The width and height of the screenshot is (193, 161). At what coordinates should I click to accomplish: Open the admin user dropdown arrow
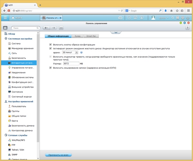pyautogui.click(x=168, y=18)
